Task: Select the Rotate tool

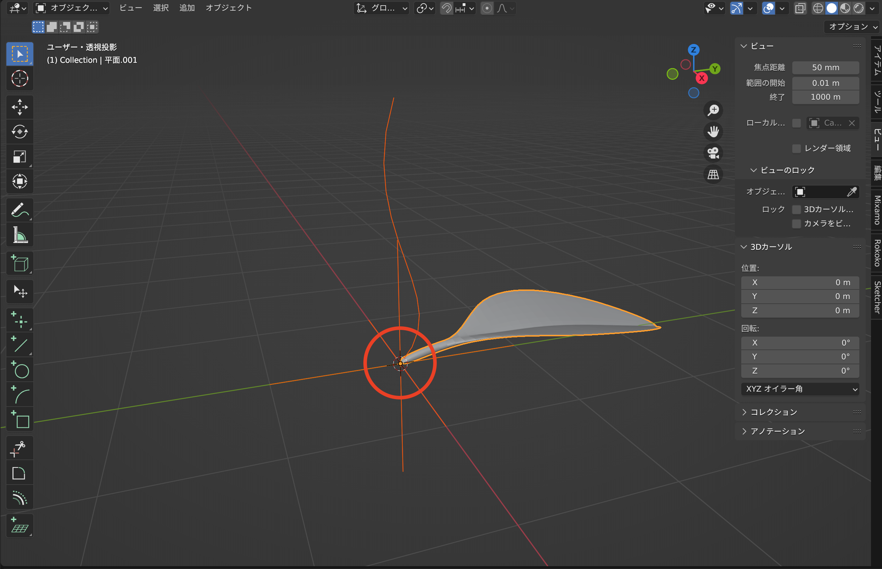Action: point(19,132)
